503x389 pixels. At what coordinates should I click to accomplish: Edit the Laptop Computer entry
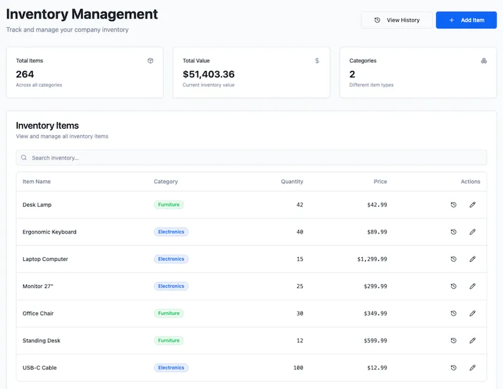(x=472, y=259)
